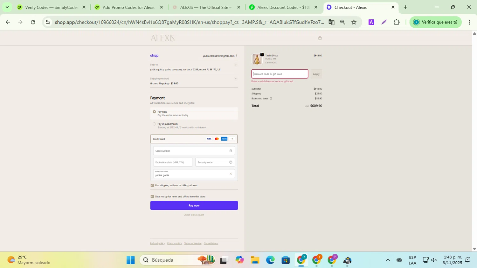Close the Checkout - Alexis tab
477x268 pixels.
point(393,7)
